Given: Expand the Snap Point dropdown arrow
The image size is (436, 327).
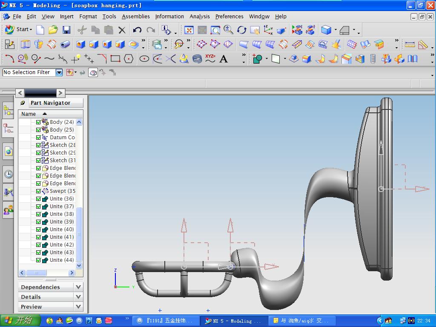Looking at the screenshot, I should 76,72.
